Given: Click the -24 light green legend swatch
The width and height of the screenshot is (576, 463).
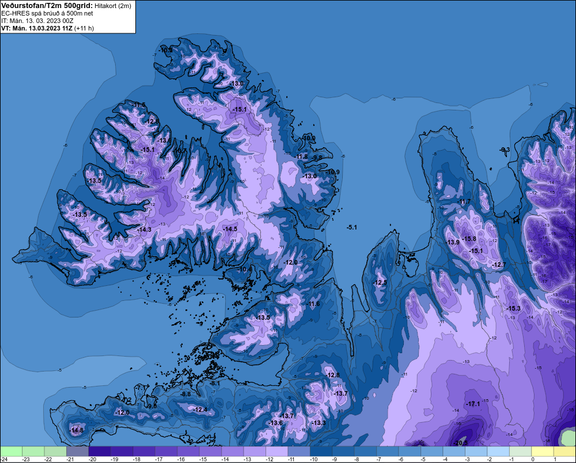Looking at the screenshot, I should point(11,451).
